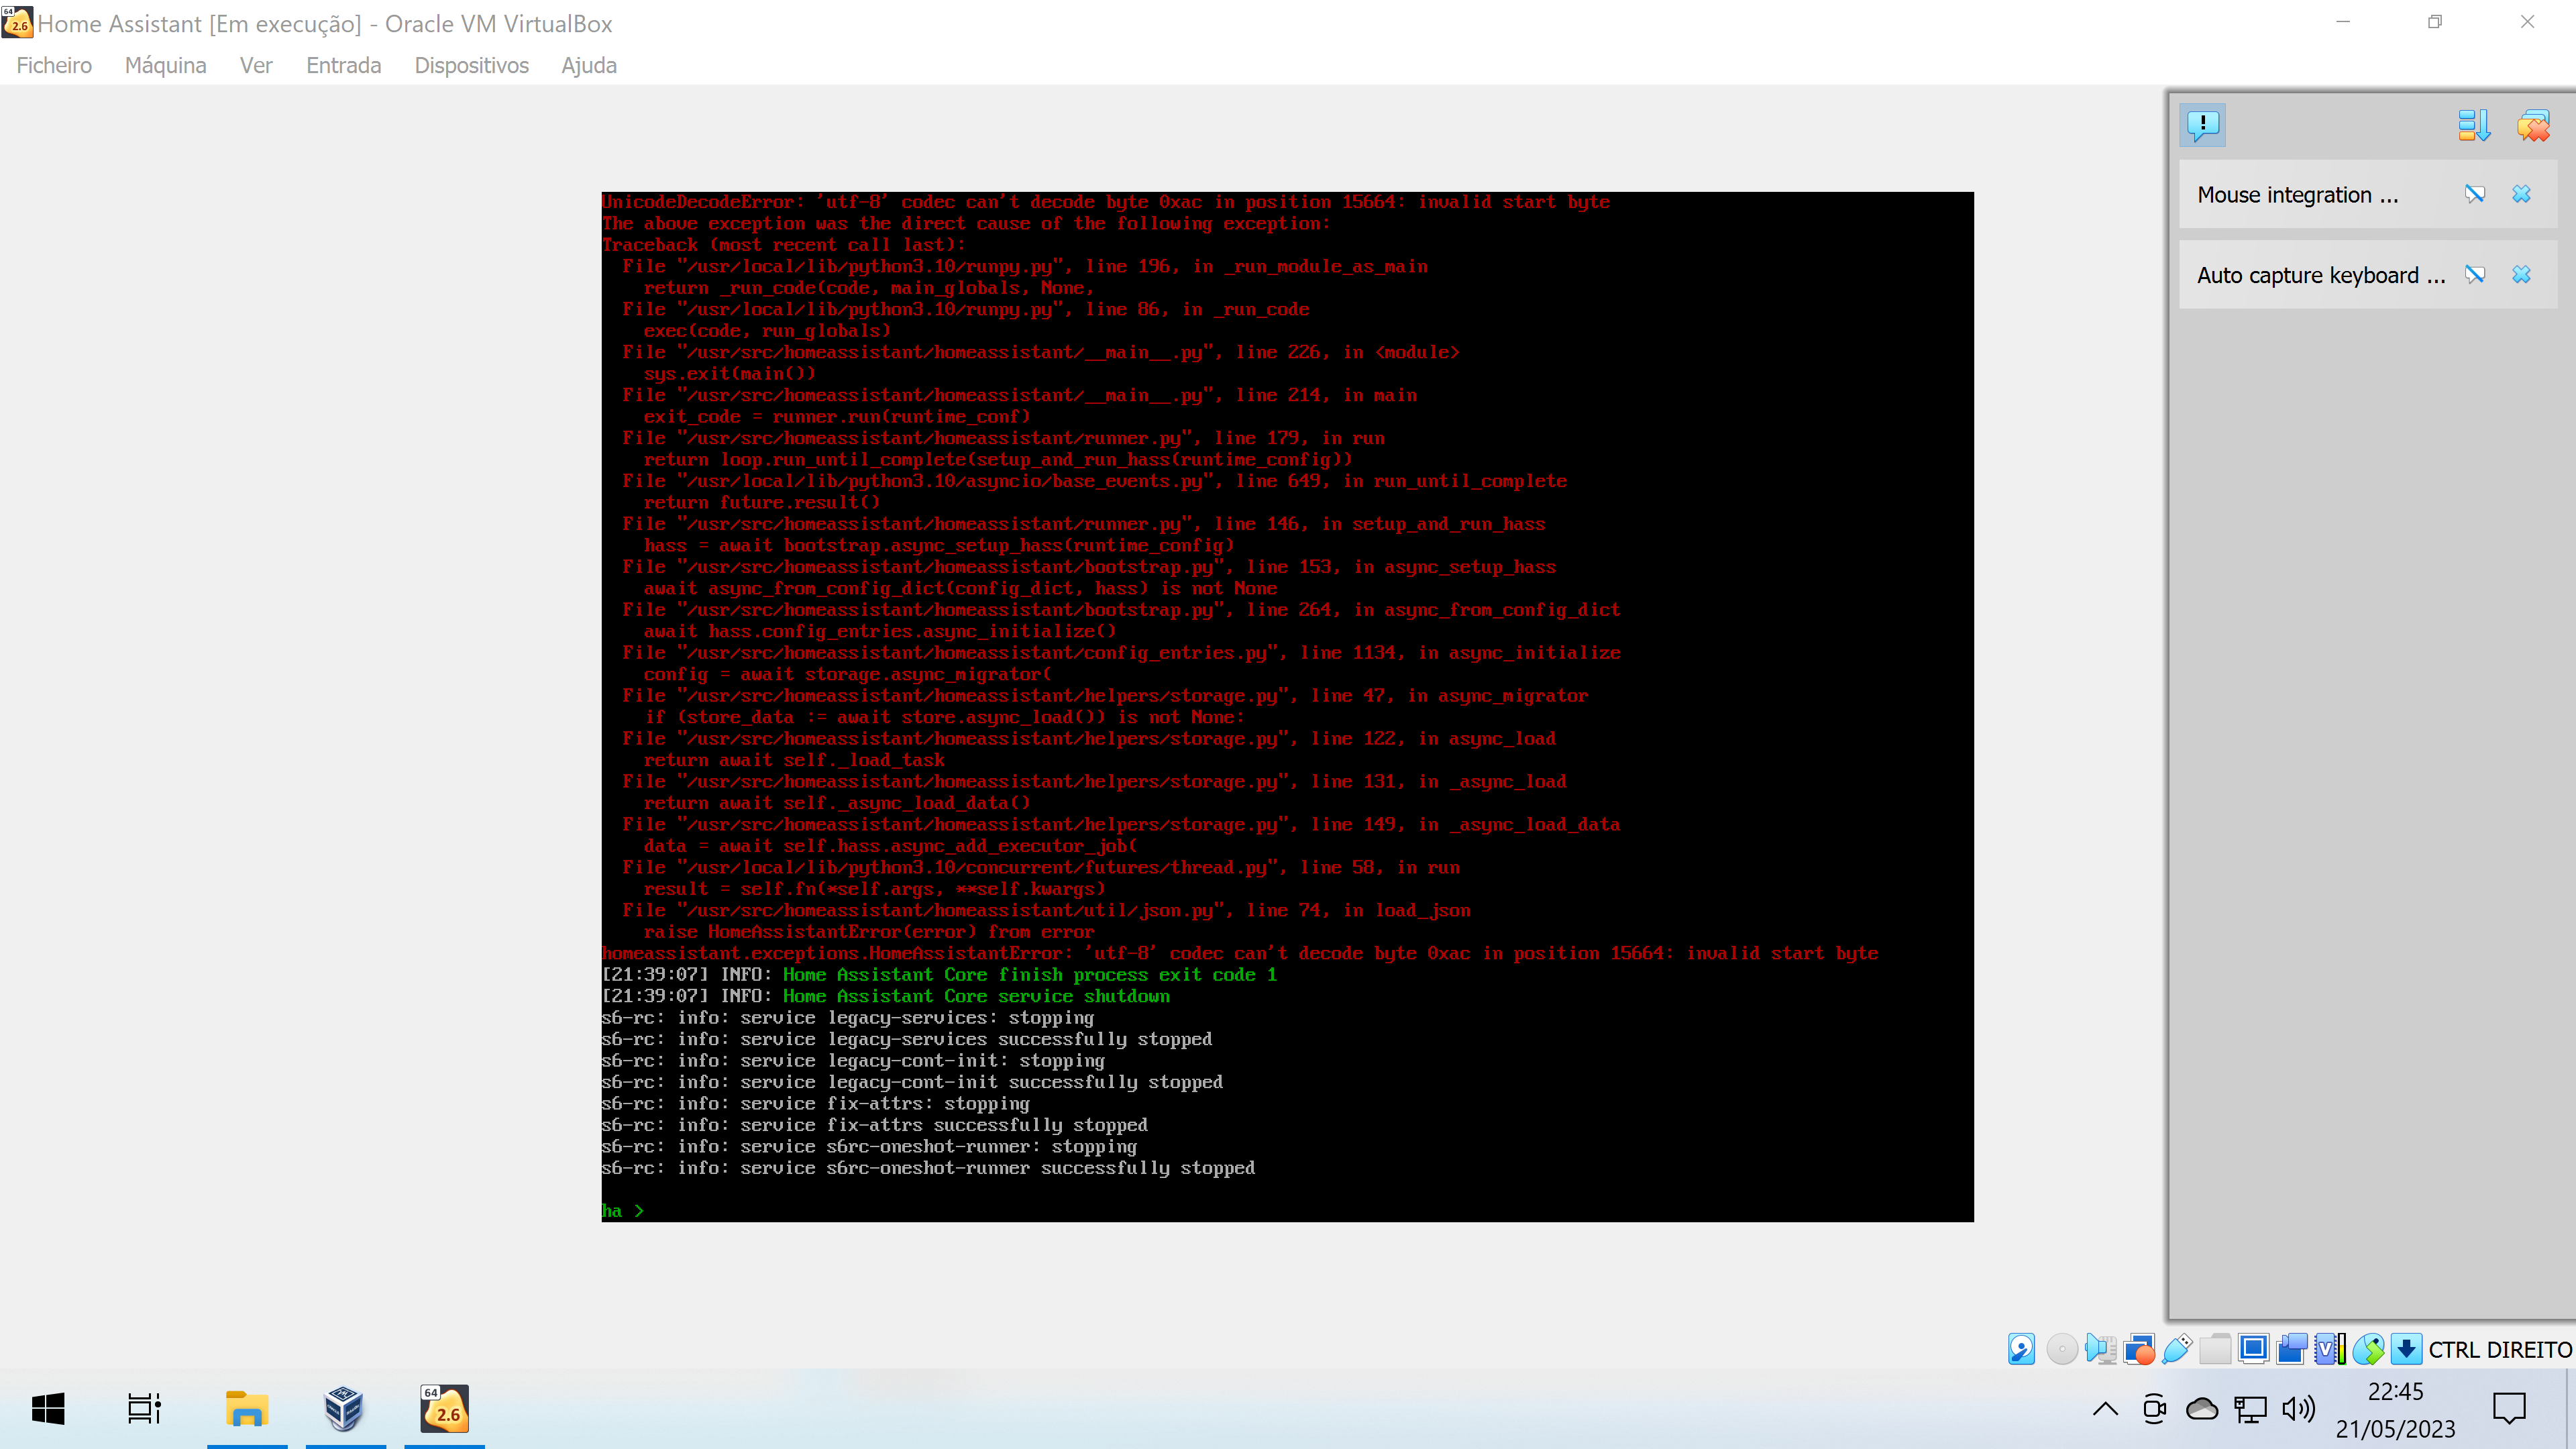Open the hard disk activity status icon
Image resolution: width=2576 pixels, height=1449 pixels.
click(x=2022, y=1349)
